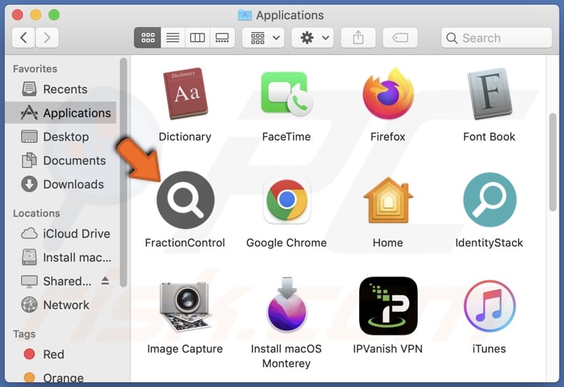
Task: Eject the Shared... volume
Action: point(105,281)
